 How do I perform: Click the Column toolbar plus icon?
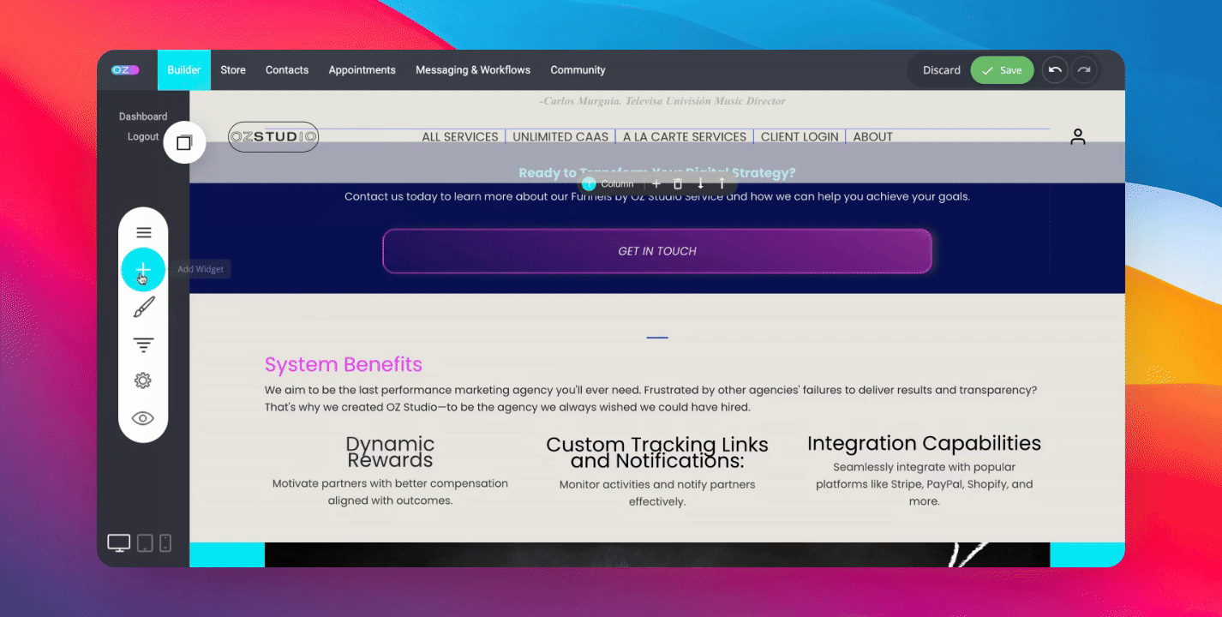coord(656,183)
